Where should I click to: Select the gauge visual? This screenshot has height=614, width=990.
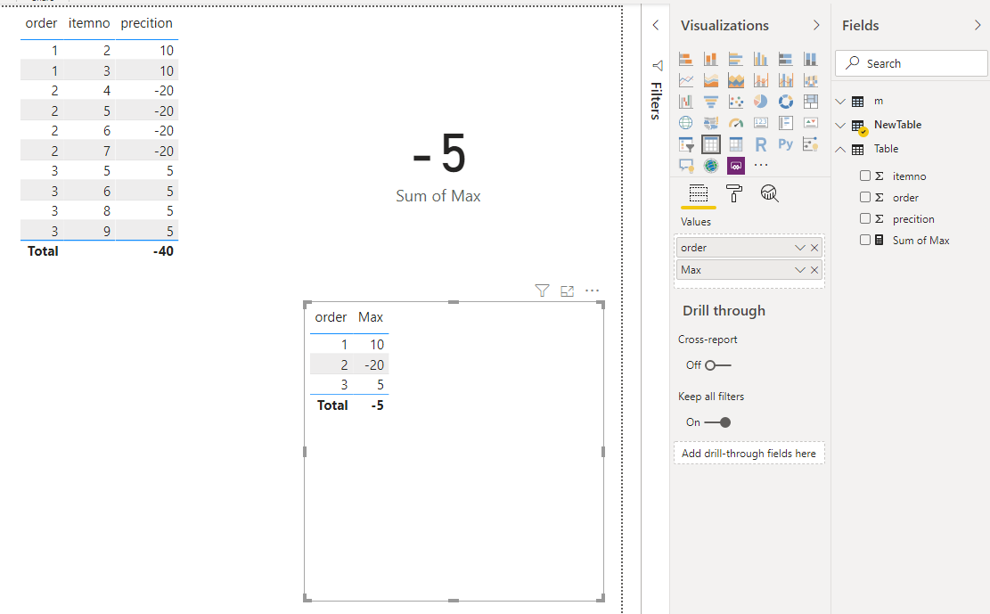735,123
